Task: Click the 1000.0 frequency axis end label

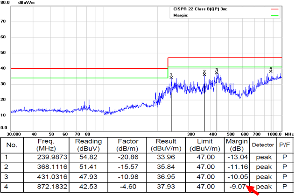Action: click(274, 134)
